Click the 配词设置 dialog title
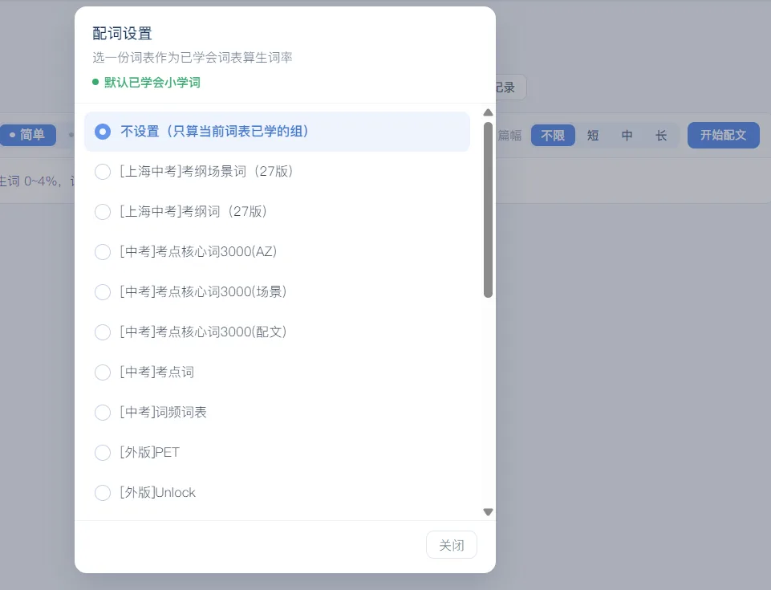 click(x=122, y=34)
